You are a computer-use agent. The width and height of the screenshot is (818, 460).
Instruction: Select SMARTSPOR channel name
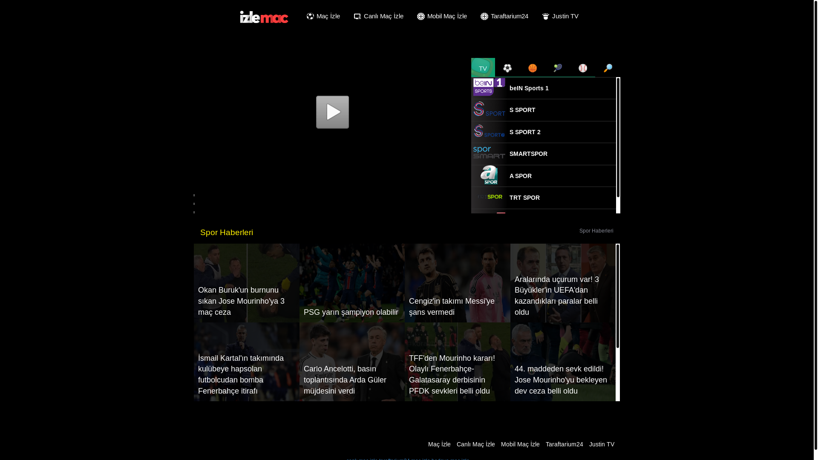pos(528,154)
